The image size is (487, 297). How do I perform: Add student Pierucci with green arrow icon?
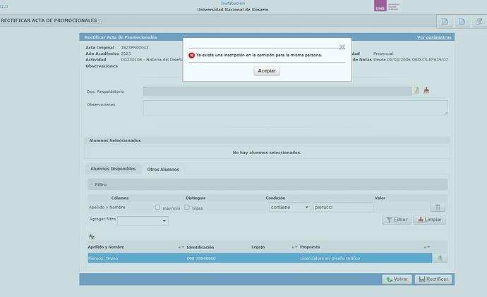(440, 258)
